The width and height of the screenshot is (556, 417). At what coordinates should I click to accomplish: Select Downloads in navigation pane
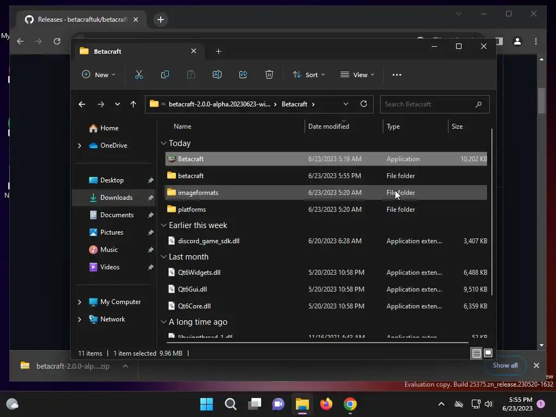pyautogui.click(x=113, y=198)
